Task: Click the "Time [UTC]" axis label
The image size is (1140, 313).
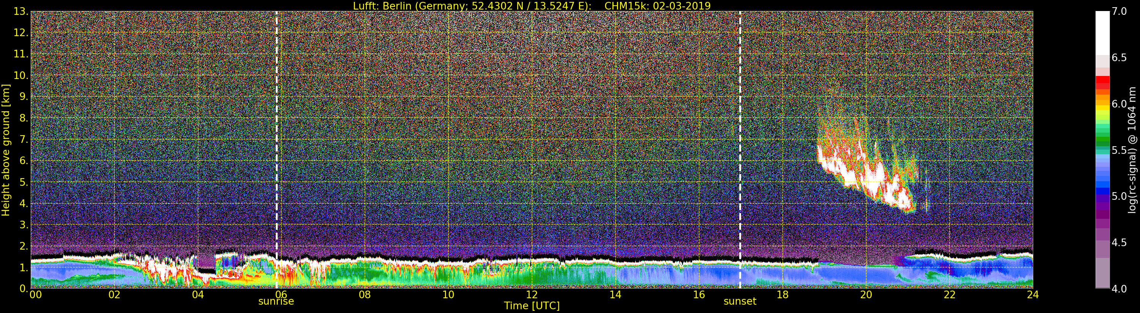Action: pyautogui.click(x=531, y=306)
